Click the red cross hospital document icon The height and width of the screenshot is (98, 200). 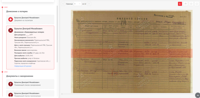10,19
